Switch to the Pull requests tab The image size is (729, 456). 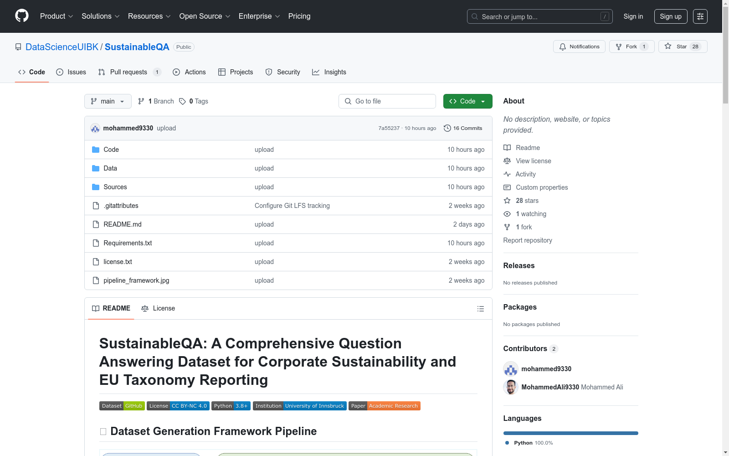click(130, 72)
